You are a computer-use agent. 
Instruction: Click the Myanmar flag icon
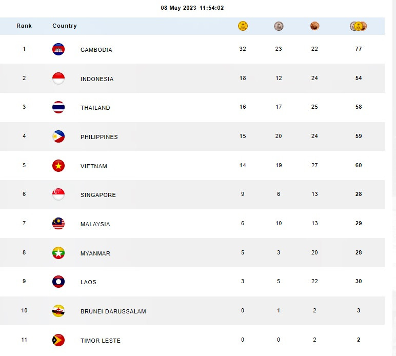[58, 253]
